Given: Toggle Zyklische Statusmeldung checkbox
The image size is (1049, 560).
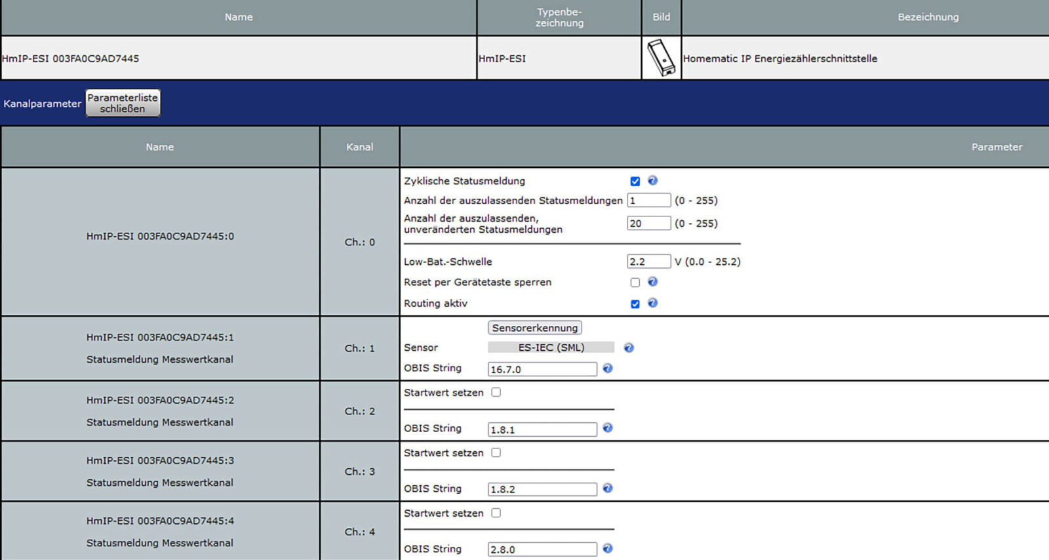Looking at the screenshot, I should click(635, 181).
